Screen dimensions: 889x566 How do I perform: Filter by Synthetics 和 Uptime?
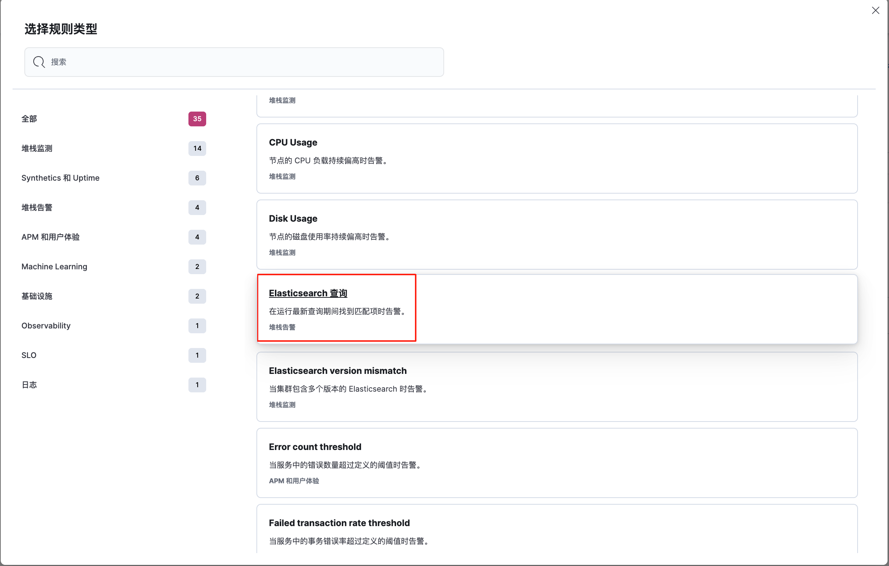click(60, 178)
